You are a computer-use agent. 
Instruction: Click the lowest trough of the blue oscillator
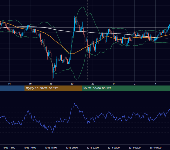pos(53,133)
